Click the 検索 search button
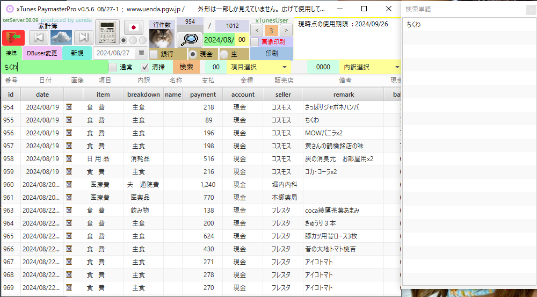Screen dimensions: 537x297 click(186, 67)
